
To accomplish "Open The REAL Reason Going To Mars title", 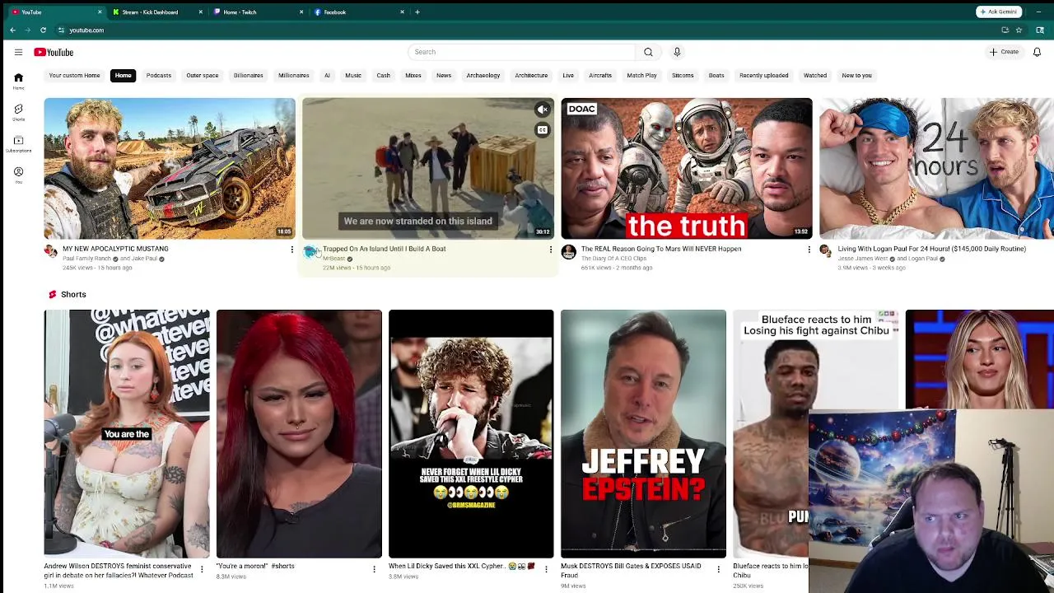I will click(x=660, y=249).
